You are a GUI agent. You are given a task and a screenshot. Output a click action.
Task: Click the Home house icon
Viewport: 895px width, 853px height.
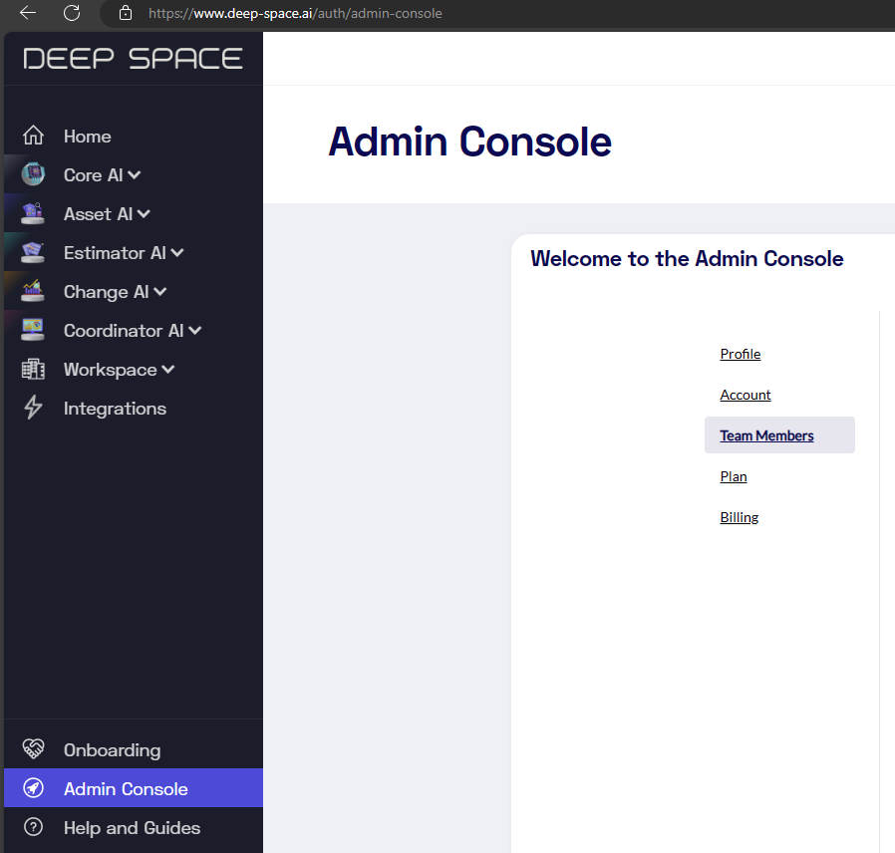pyautogui.click(x=33, y=136)
